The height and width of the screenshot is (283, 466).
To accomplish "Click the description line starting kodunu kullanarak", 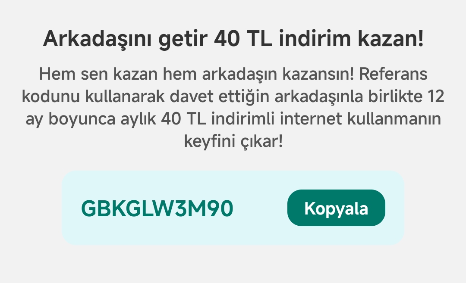I will pyautogui.click(x=233, y=97).
